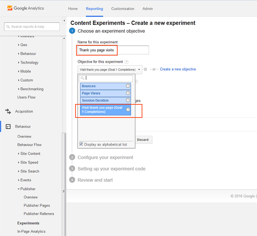Click the Search reports & help field
257x236 pixels.
[32, 27]
